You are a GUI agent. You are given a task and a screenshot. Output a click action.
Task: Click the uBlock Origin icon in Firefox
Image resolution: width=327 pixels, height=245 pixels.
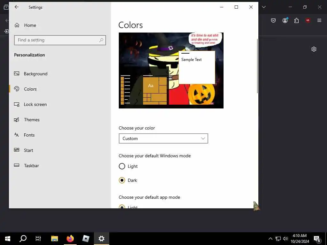click(308, 20)
